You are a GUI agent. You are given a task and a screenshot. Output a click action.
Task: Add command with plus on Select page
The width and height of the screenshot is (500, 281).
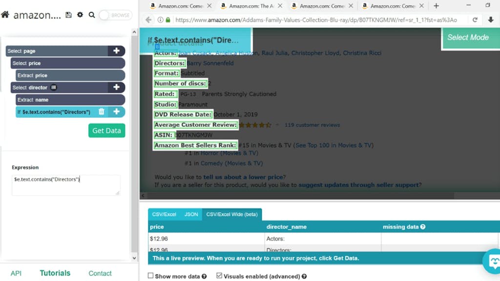tap(116, 51)
